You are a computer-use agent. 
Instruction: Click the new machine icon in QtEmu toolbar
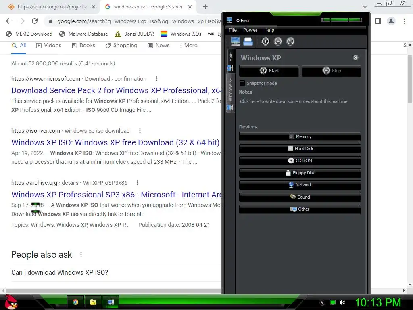point(236,42)
